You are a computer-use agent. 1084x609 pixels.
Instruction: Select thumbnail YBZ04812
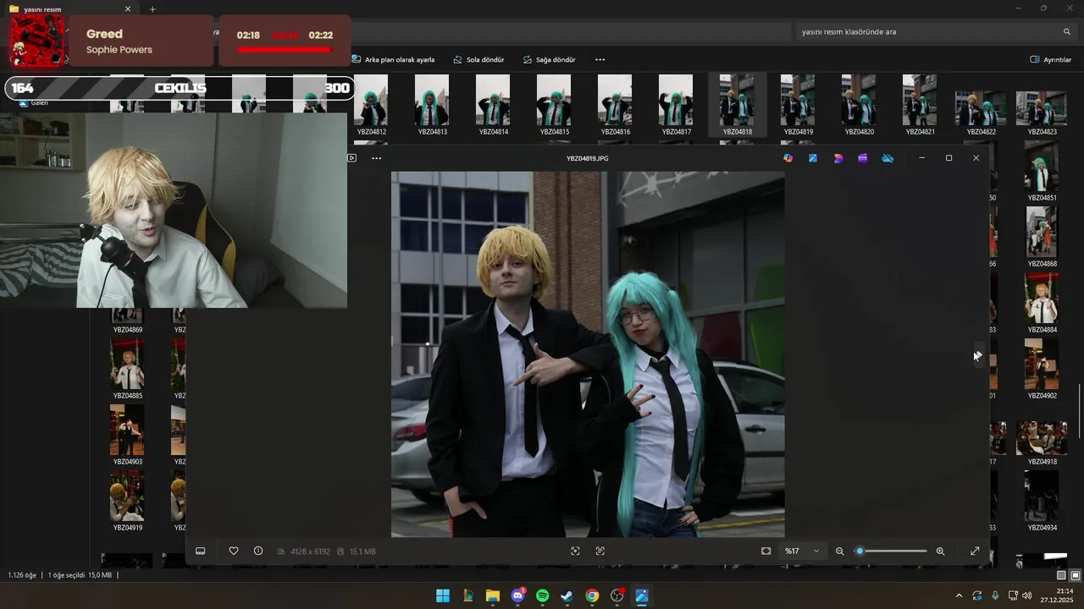tap(371, 105)
